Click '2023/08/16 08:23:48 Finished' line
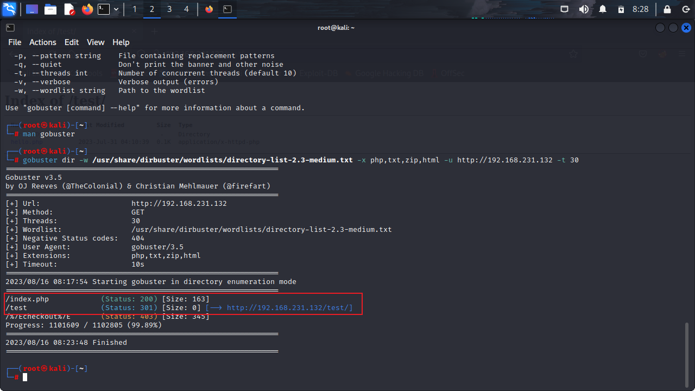The image size is (695, 391). pyautogui.click(x=66, y=343)
